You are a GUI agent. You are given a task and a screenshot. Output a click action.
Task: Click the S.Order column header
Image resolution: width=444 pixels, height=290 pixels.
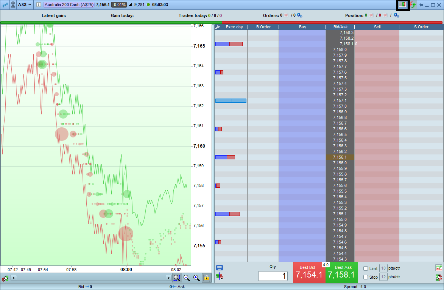(x=421, y=27)
